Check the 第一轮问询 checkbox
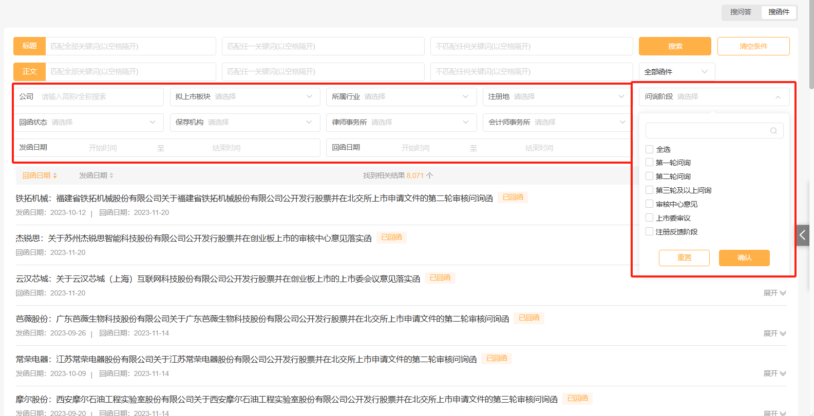Viewport: 814px width, 416px height. (x=649, y=163)
